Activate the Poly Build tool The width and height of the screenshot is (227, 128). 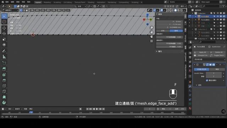pyautogui.click(x=4, y=97)
